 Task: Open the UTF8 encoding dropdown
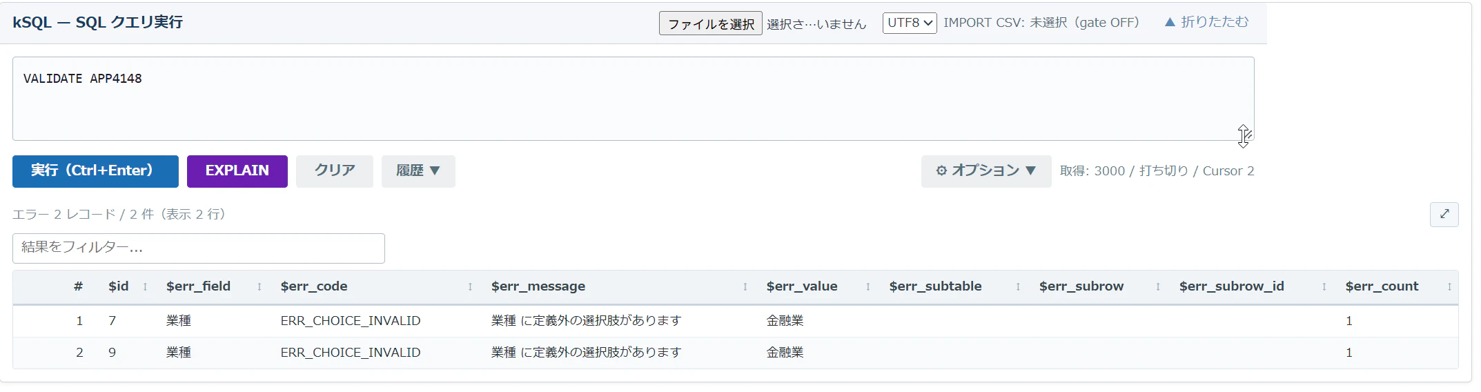pos(910,23)
